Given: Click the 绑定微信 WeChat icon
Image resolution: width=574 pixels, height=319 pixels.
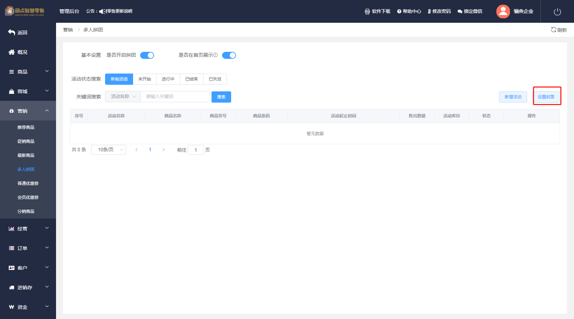Looking at the screenshot, I should click(460, 12).
